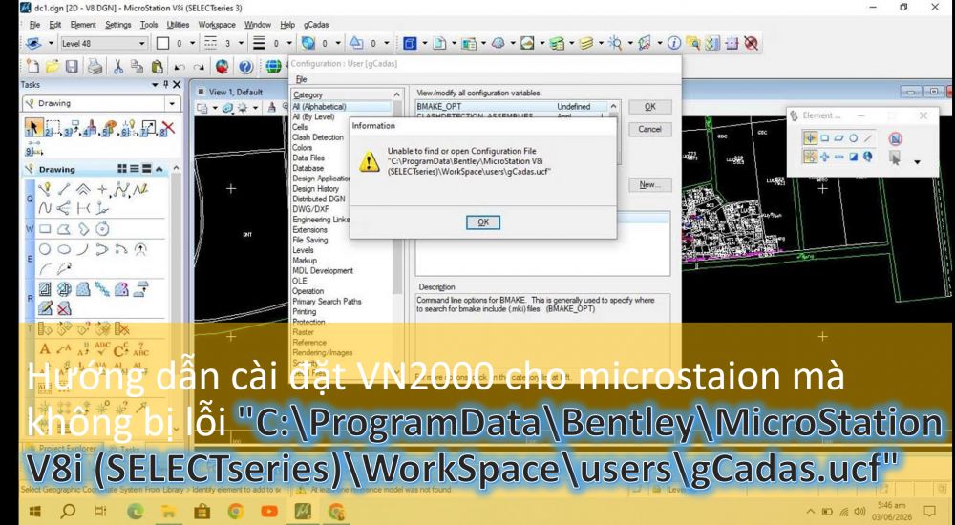
Task: Collapse the Drawing task group chevron
Action: 159,169
